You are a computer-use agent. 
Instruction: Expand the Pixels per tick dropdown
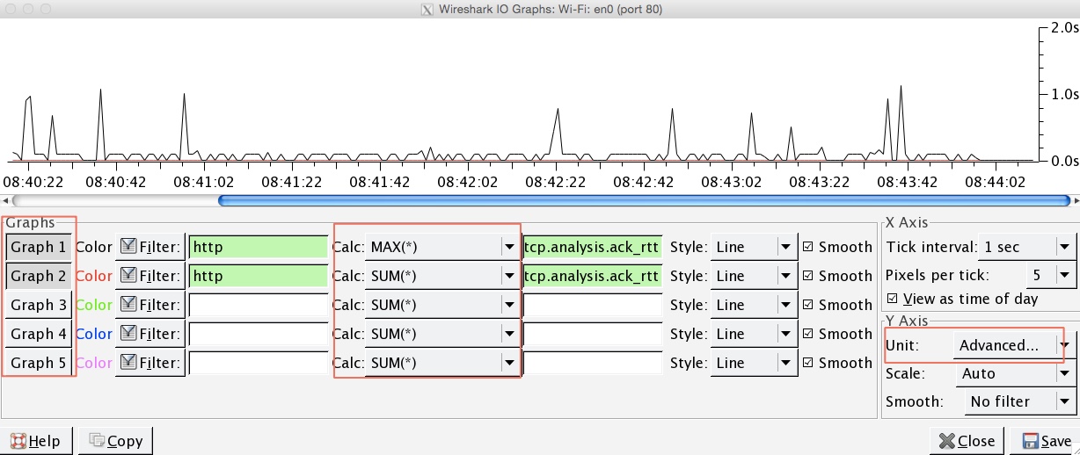click(1050, 276)
